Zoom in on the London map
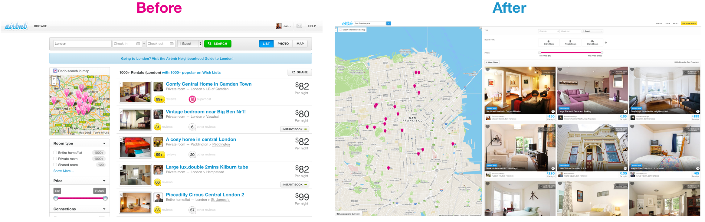The width and height of the screenshot is (705, 222). (x=54, y=79)
